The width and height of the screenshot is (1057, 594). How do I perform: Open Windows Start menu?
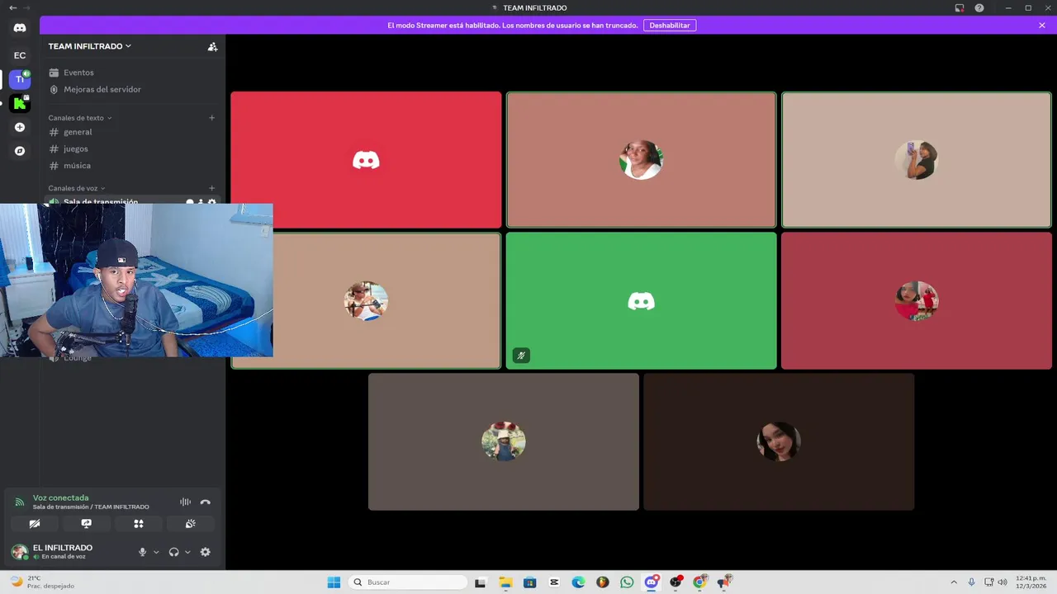334,582
